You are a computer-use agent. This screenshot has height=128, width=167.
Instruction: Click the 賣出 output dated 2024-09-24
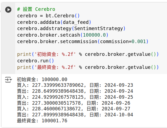click(75, 91)
